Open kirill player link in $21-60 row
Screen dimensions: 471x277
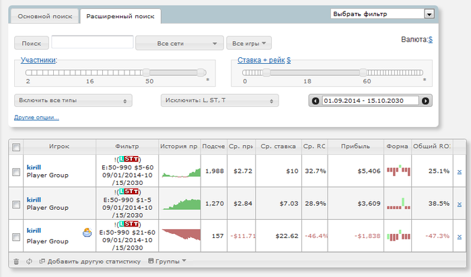(34, 231)
